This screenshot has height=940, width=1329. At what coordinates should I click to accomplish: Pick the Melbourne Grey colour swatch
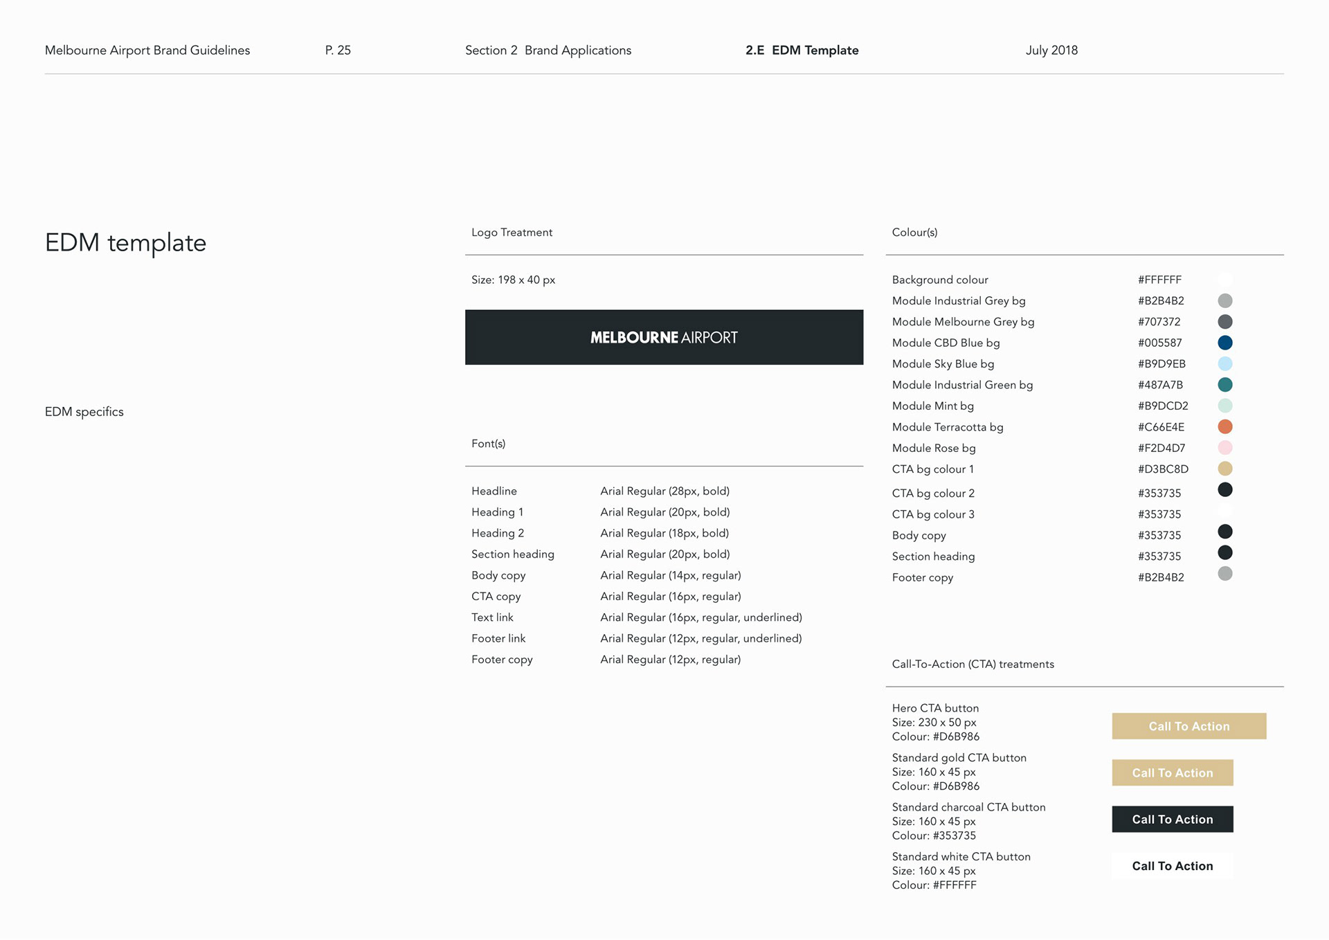(1224, 322)
